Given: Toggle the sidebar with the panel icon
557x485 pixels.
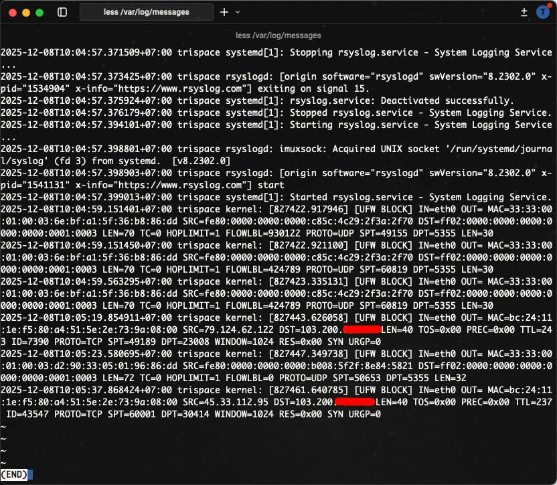Looking at the screenshot, I should point(60,11).
